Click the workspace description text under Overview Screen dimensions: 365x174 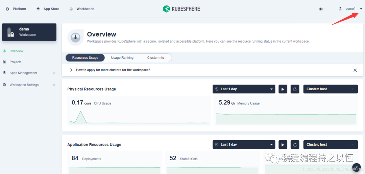198,42
